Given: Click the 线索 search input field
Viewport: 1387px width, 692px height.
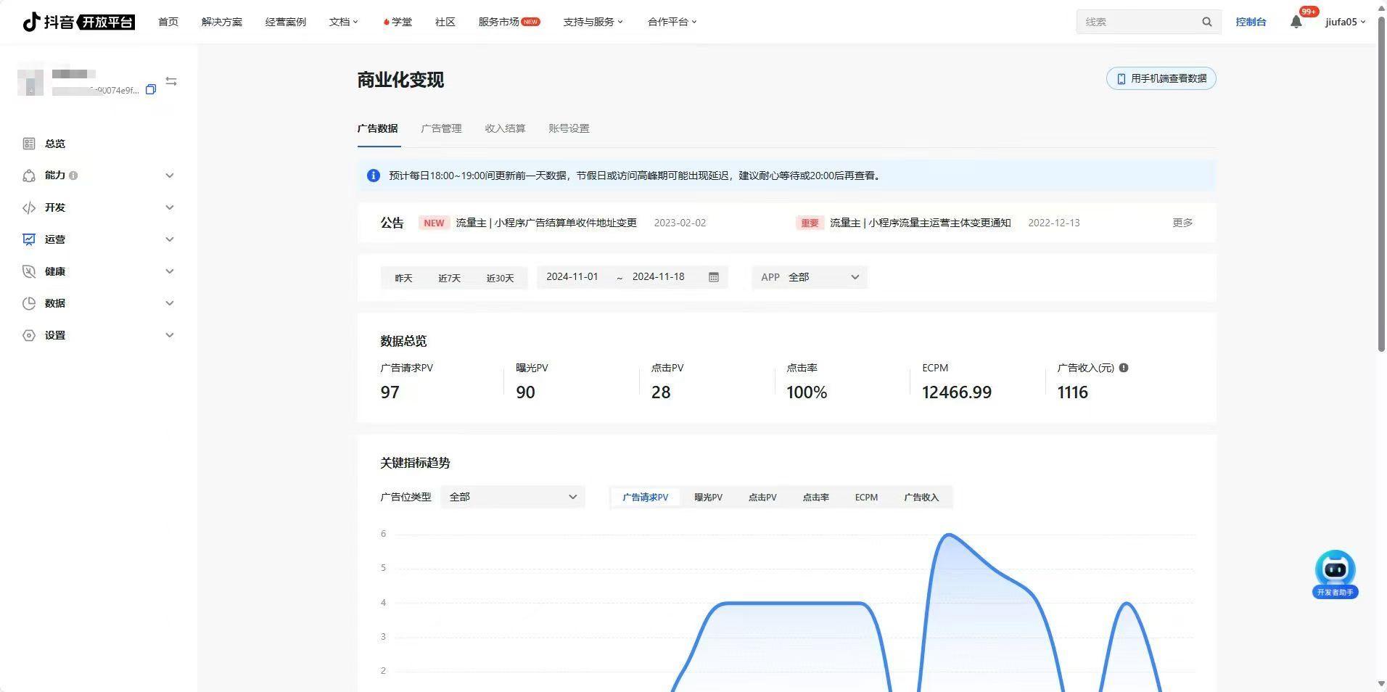Looking at the screenshot, I should pos(1137,22).
